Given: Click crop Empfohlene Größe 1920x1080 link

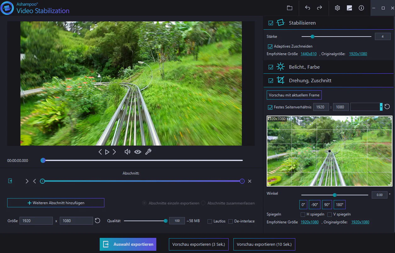Looking at the screenshot, I should click(x=309, y=222).
